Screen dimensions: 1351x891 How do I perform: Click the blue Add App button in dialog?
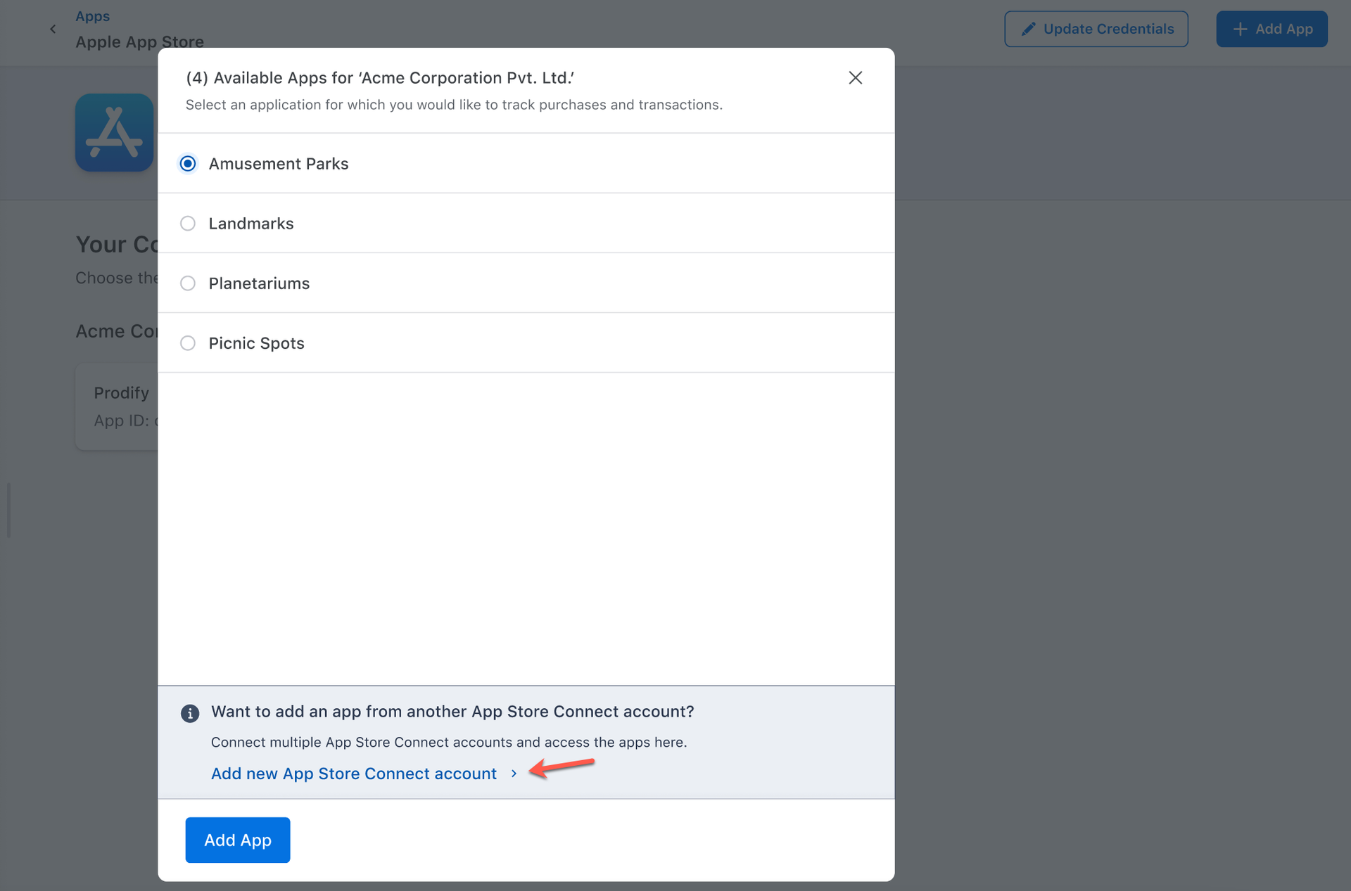237,840
